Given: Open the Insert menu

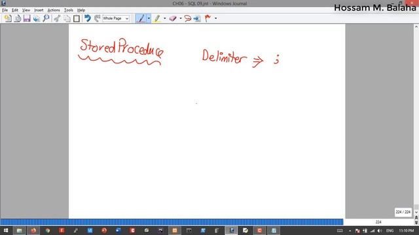Looking at the screenshot, I should [x=39, y=10].
